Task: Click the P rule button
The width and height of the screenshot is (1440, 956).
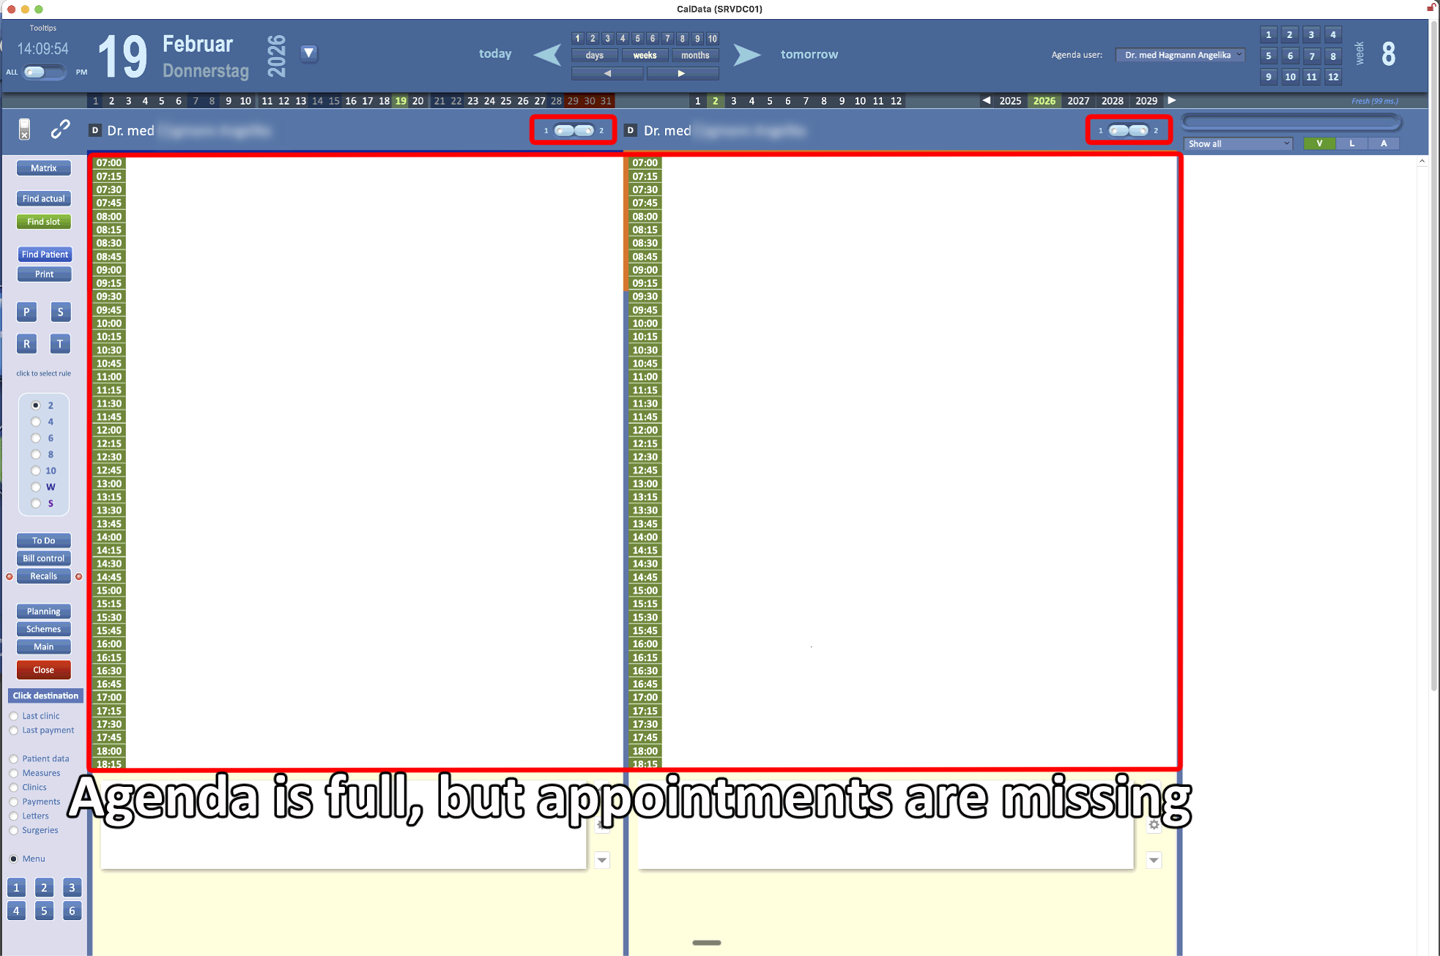Action: pyautogui.click(x=26, y=312)
